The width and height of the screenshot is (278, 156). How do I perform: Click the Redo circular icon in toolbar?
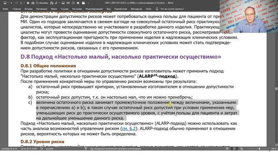click(17, 3)
